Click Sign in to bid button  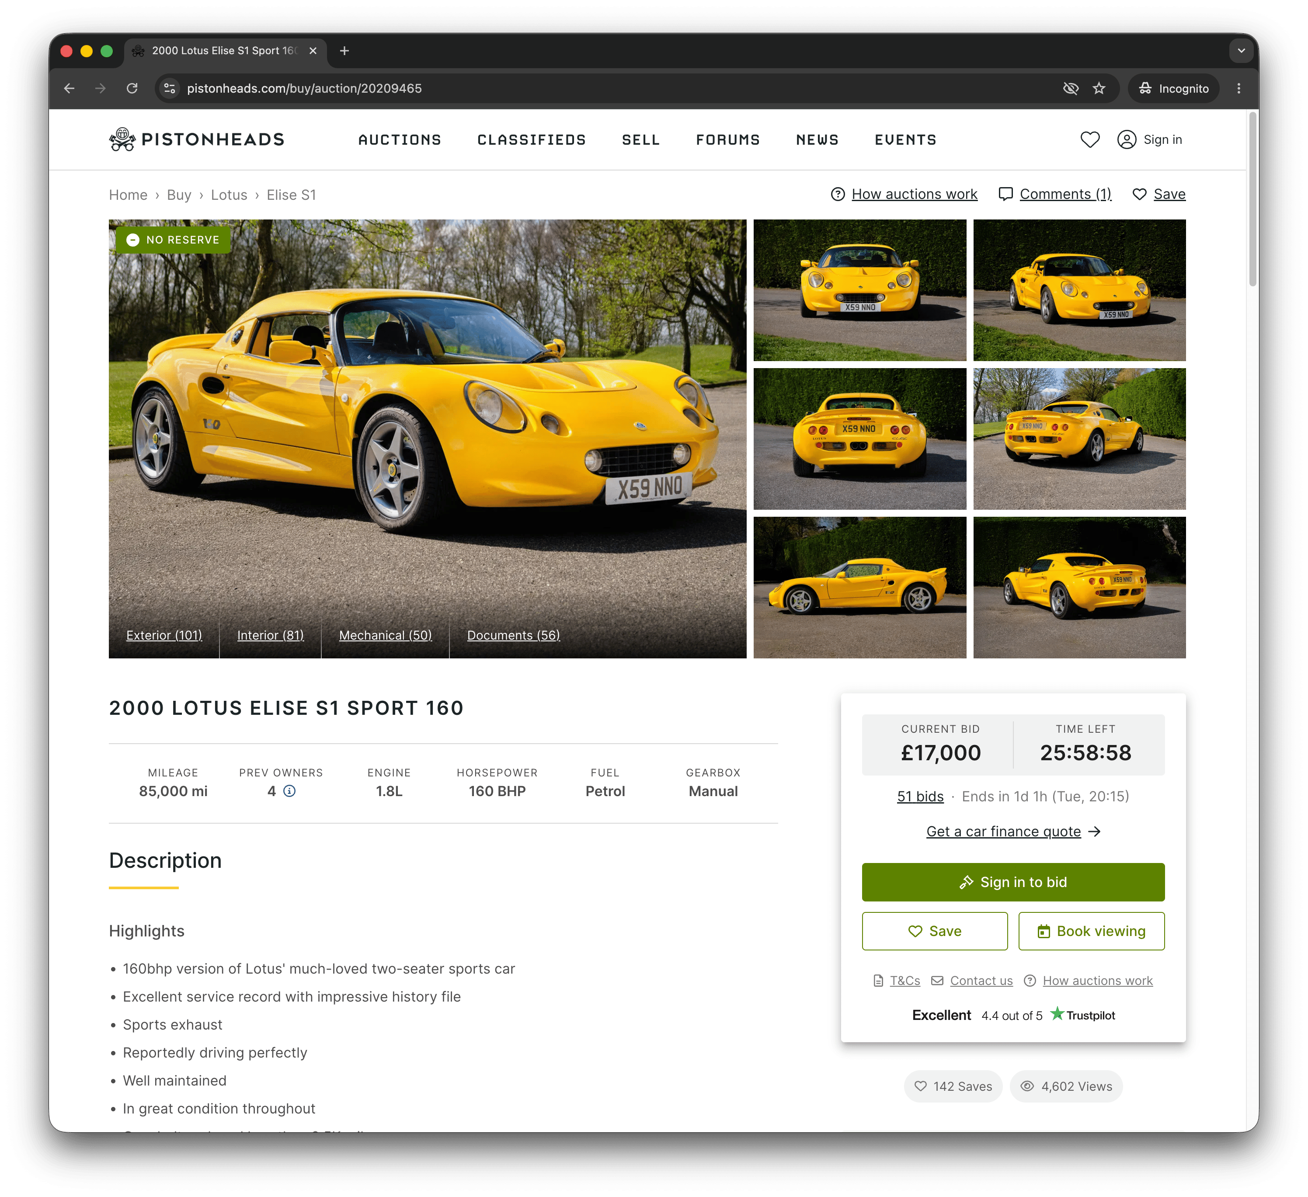[x=1013, y=882]
